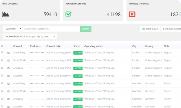The image size is (181, 108).
Task: Expand the London Essential row details
Action: point(8,76)
